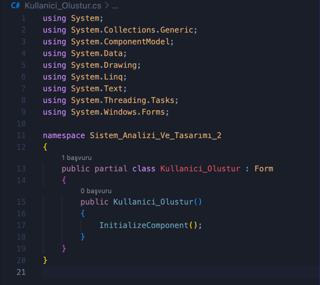
Task: Open the "1 başvuru" references link
Action: tap(77, 158)
